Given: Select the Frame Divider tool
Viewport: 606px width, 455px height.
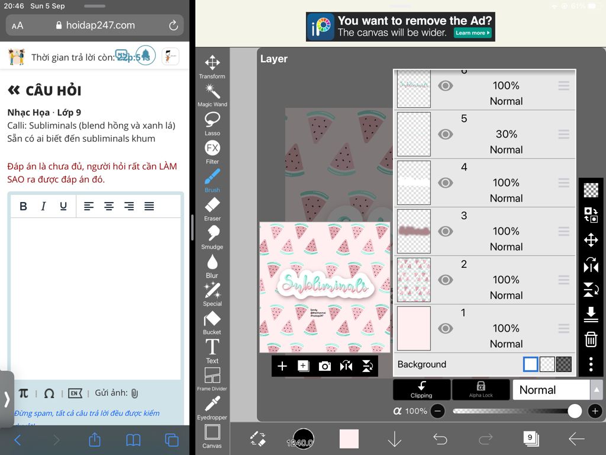Looking at the screenshot, I should (212, 379).
